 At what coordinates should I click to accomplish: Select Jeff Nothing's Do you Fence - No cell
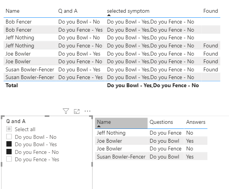coord(80,46)
